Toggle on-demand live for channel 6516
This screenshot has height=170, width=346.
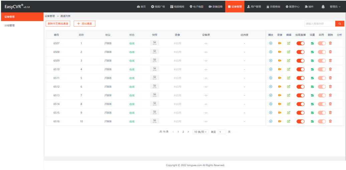pos(301,121)
